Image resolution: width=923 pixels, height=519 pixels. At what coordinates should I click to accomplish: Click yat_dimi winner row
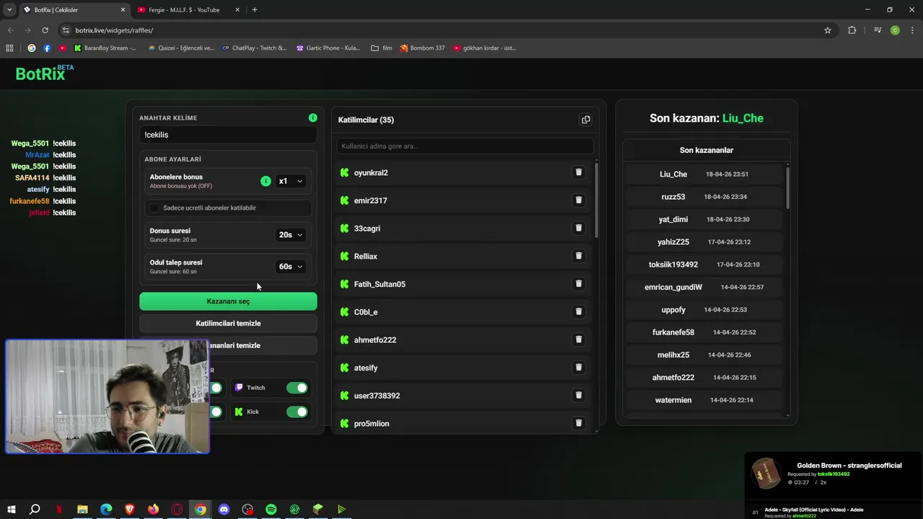[704, 219]
